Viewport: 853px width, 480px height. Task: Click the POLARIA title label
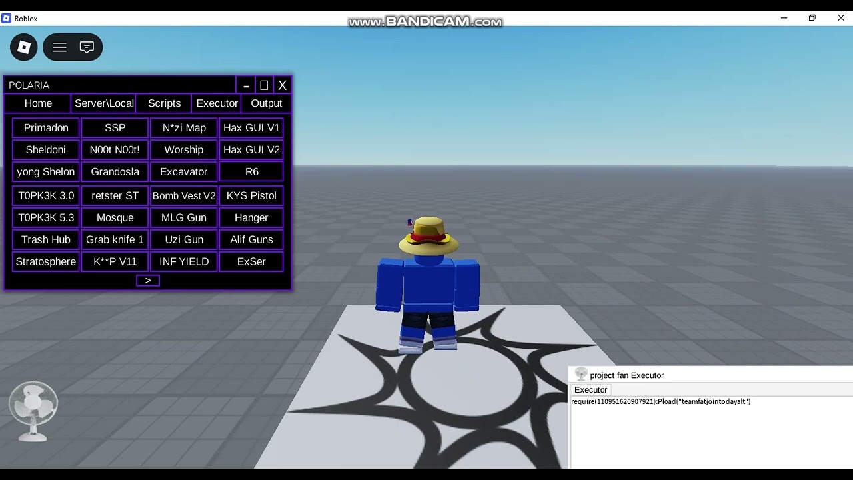click(x=29, y=85)
